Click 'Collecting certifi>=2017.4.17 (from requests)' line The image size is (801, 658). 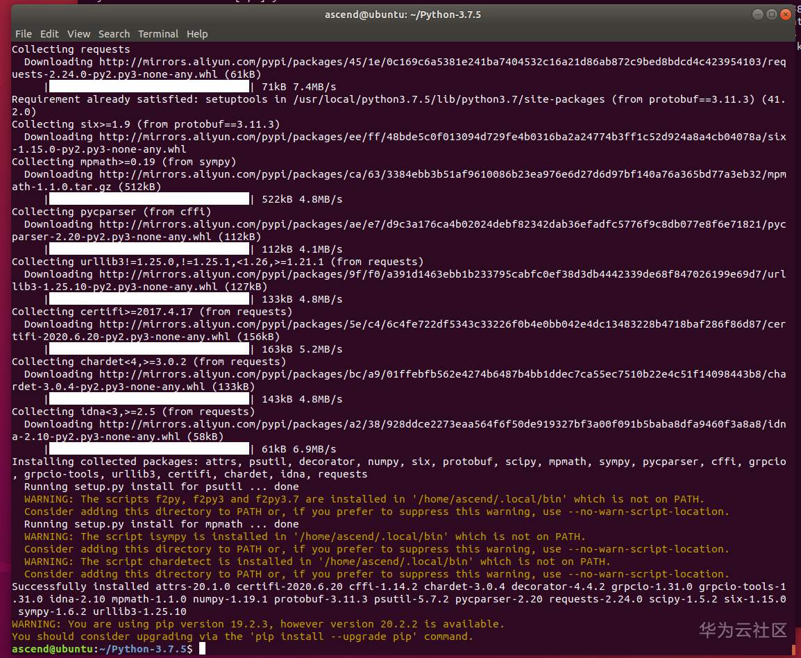(x=152, y=312)
